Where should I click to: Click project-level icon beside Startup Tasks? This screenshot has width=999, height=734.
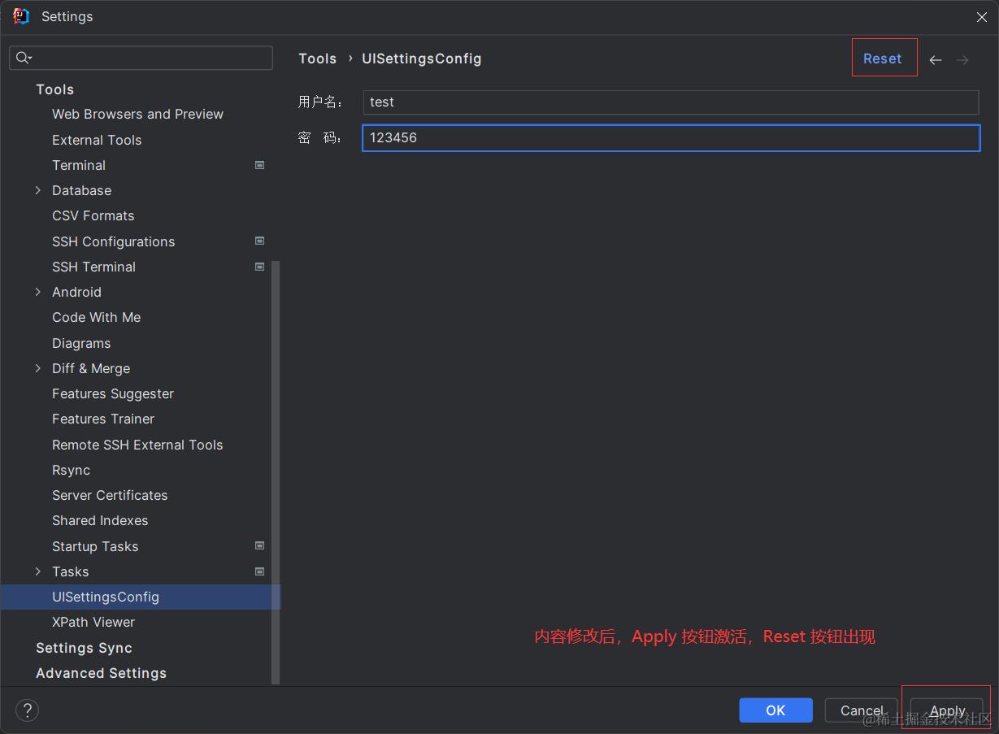click(x=260, y=545)
